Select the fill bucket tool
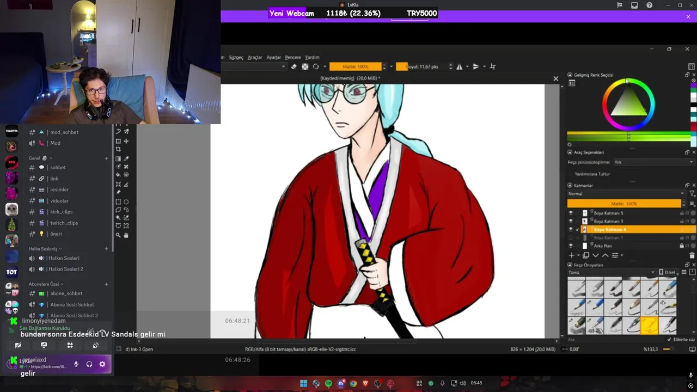The height and width of the screenshot is (392, 697). pos(118,175)
